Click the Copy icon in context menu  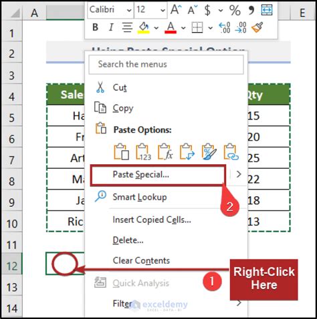tap(100, 107)
